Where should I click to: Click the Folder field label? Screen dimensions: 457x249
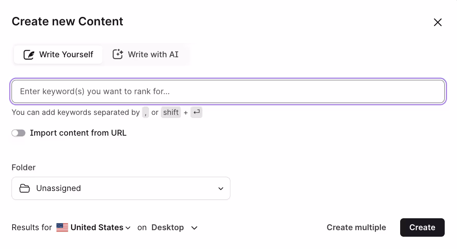coord(23,168)
